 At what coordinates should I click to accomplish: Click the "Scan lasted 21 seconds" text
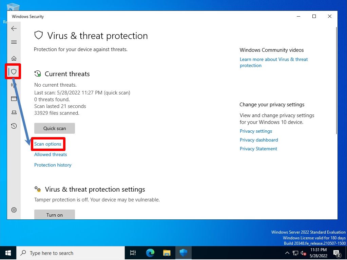point(60,106)
